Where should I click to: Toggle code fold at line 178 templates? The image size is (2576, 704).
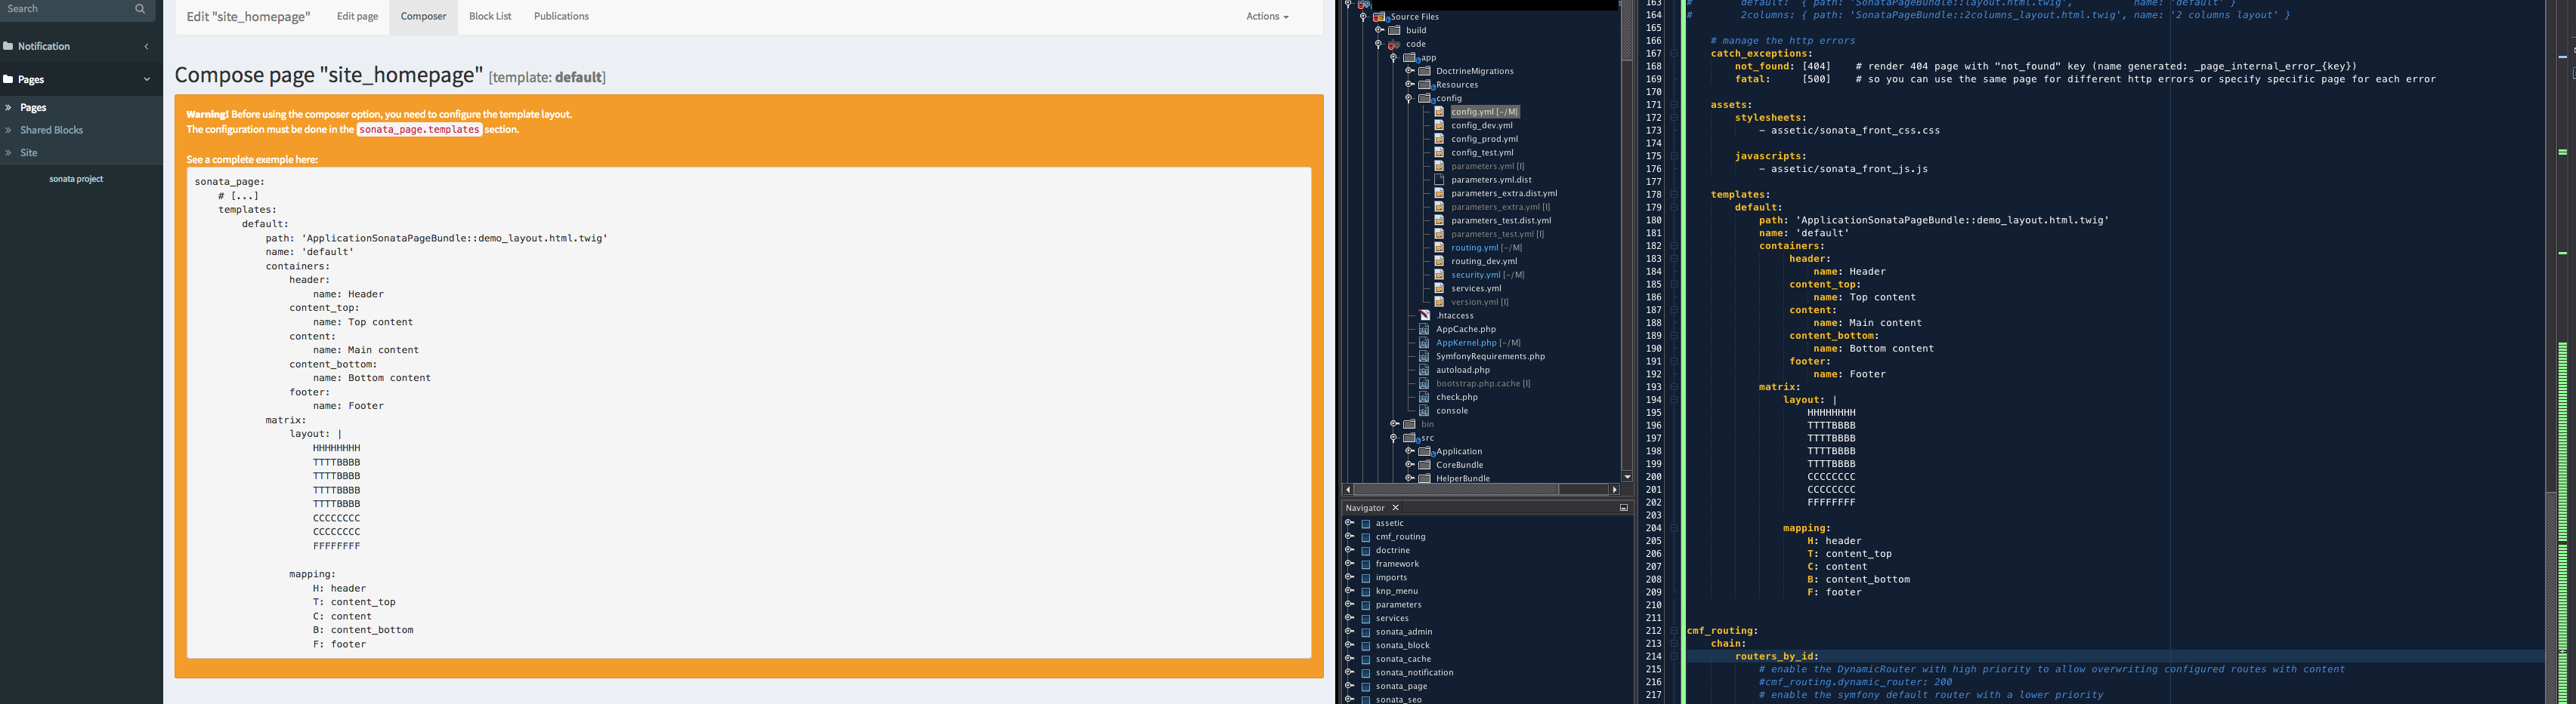1674,195
